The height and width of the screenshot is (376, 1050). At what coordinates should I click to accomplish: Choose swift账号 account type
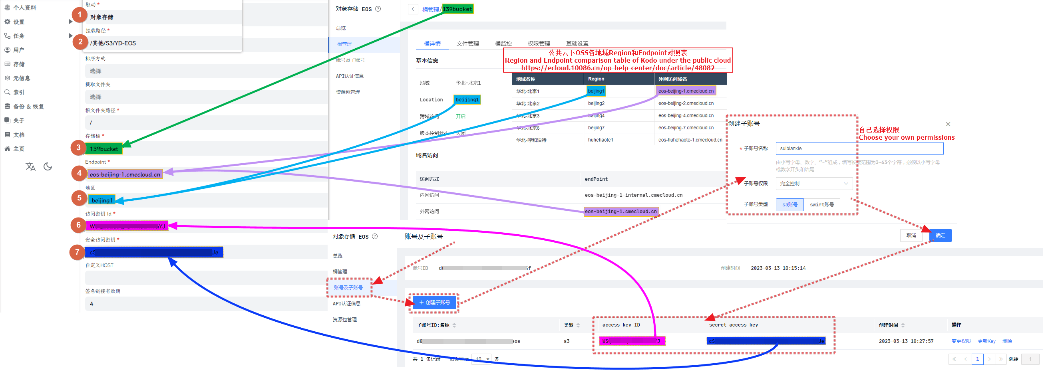(x=821, y=205)
